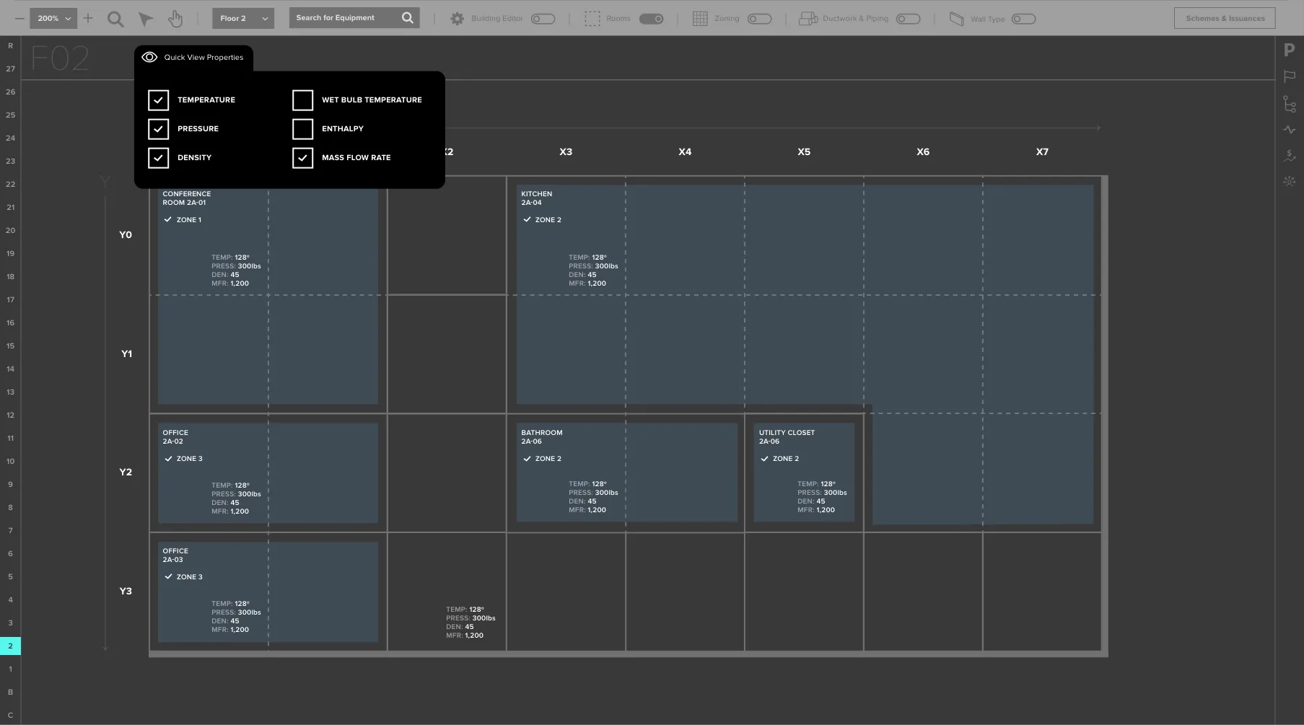The width and height of the screenshot is (1304, 725).
Task: Uncheck the Pressure checkbox
Action: point(158,128)
